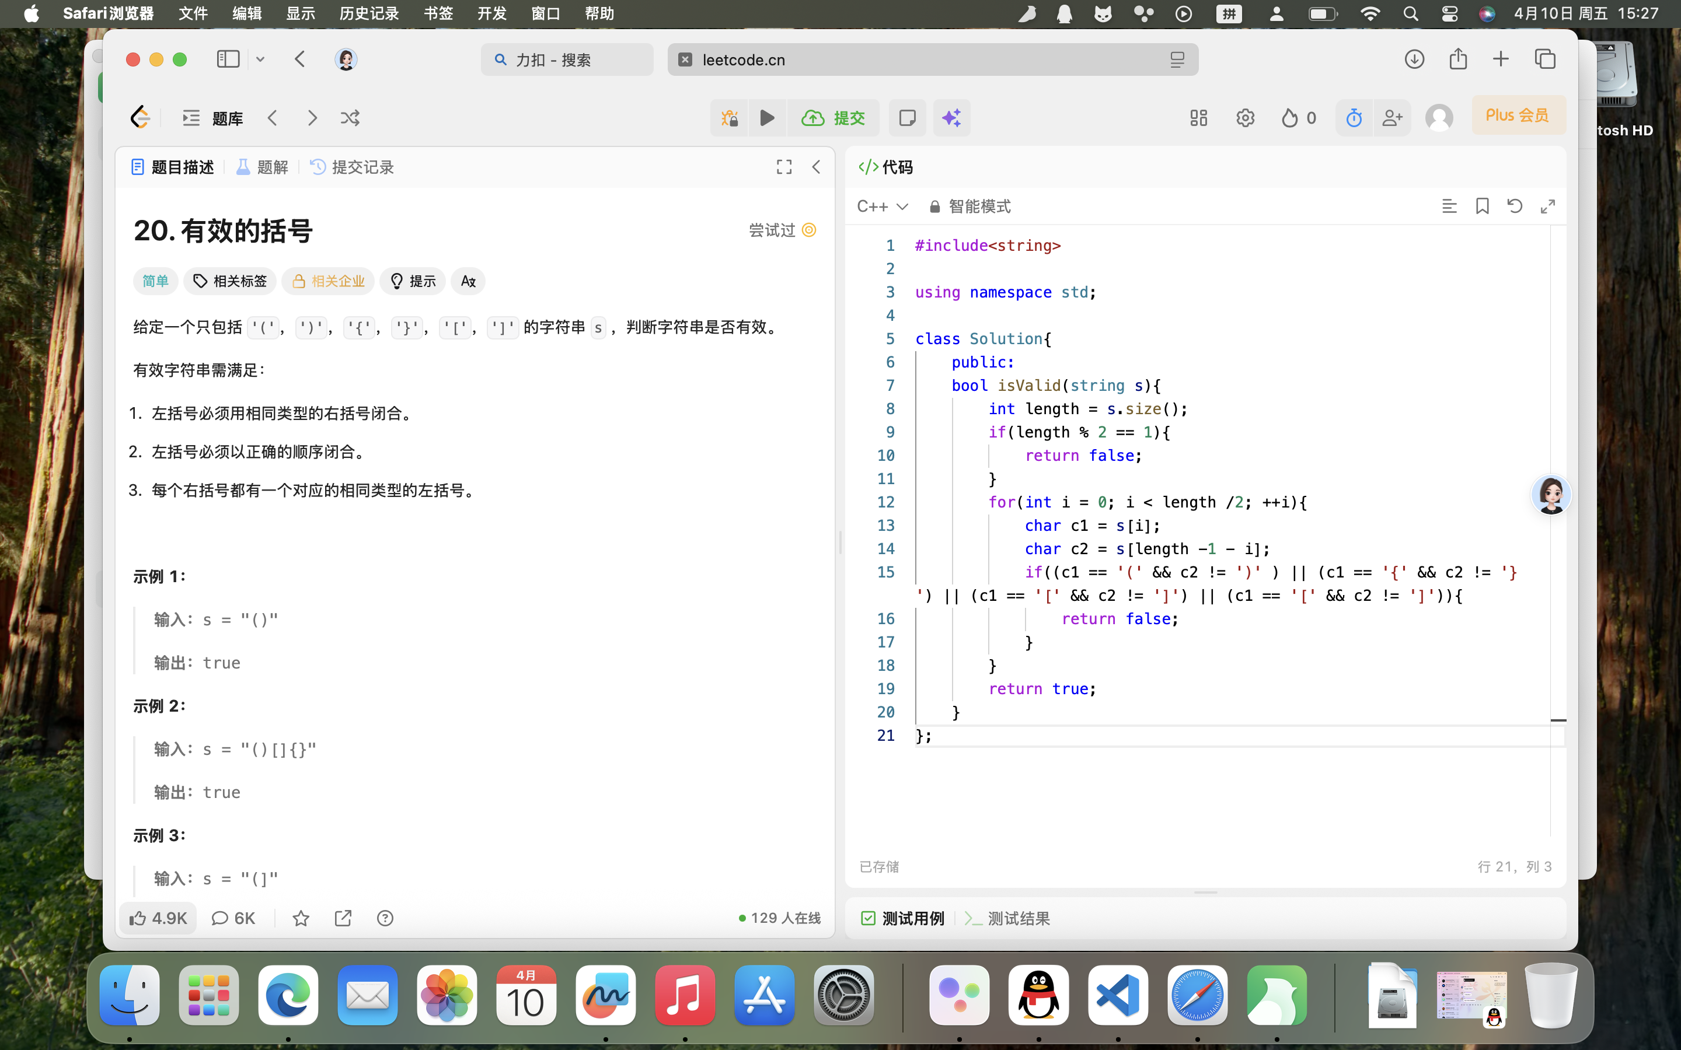Viewport: 1681px width, 1050px height.
Task: Click the 代码 panel tab
Action: pyautogui.click(x=885, y=167)
